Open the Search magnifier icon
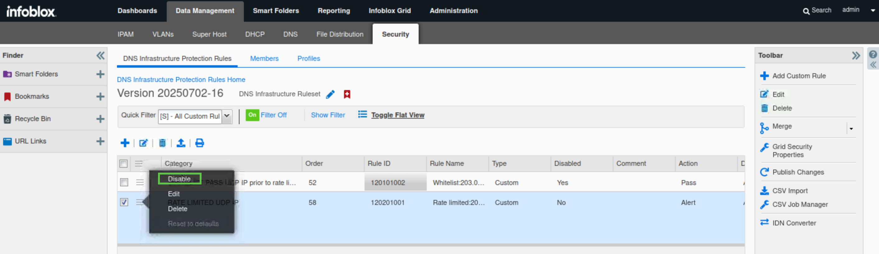 806,11
